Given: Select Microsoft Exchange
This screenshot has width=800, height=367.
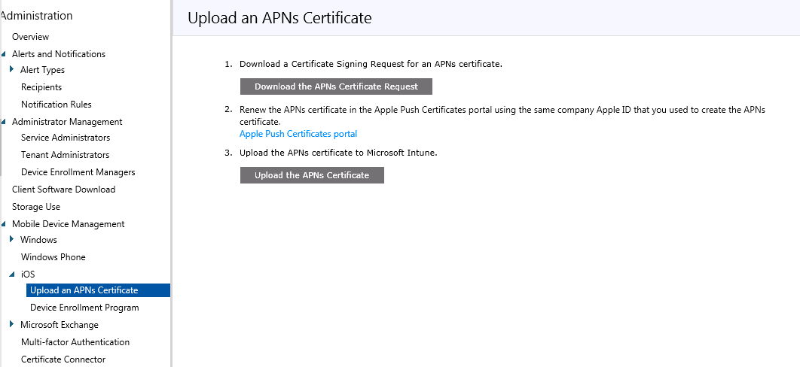Looking at the screenshot, I should pyautogui.click(x=60, y=325).
